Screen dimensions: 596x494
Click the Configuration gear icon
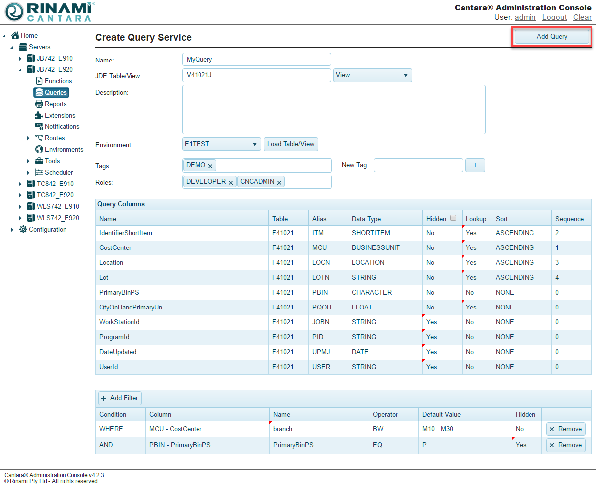[23, 229]
